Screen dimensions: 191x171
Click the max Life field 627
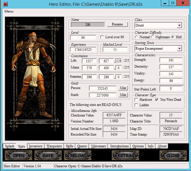pos(106,61)
